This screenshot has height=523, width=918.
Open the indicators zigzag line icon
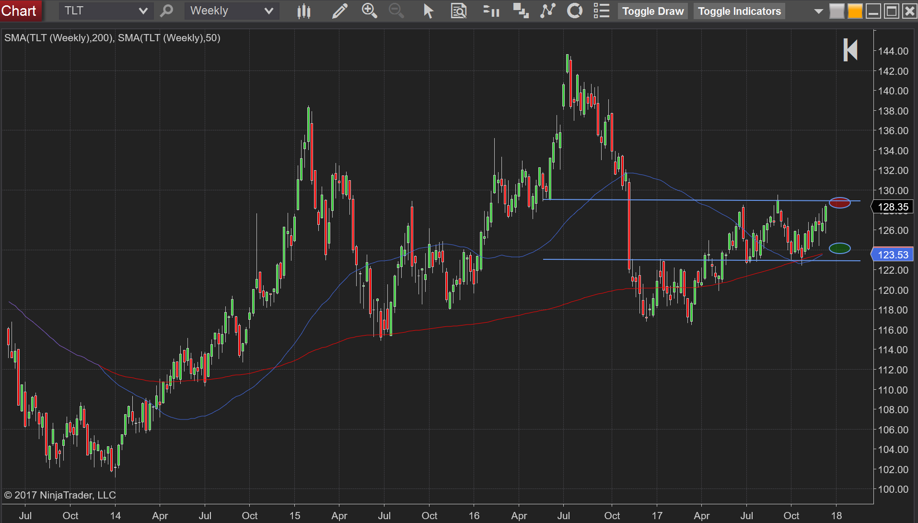(547, 11)
